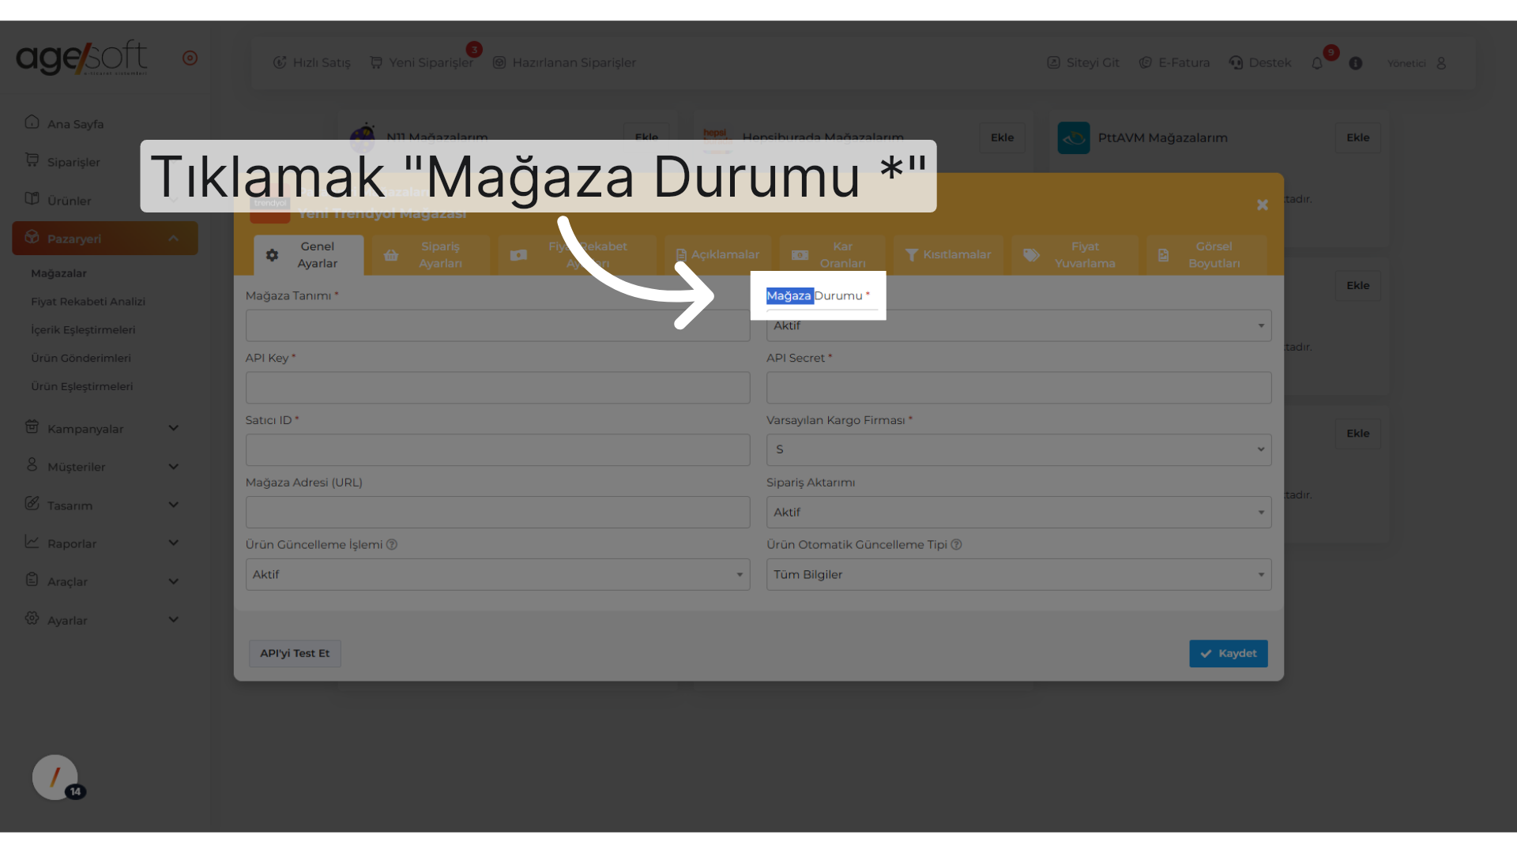Open Destek support link
Image resolution: width=1517 pixels, height=853 pixels.
coord(1260,62)
